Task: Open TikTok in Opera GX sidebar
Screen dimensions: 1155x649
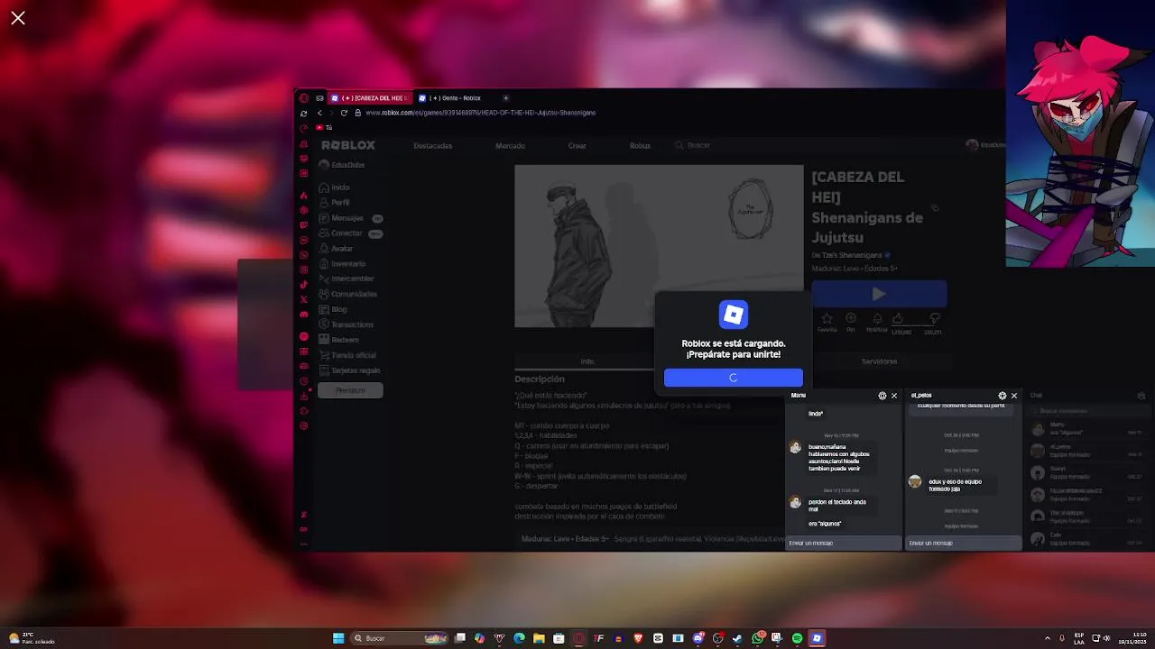Action: [x=304, y=284]
